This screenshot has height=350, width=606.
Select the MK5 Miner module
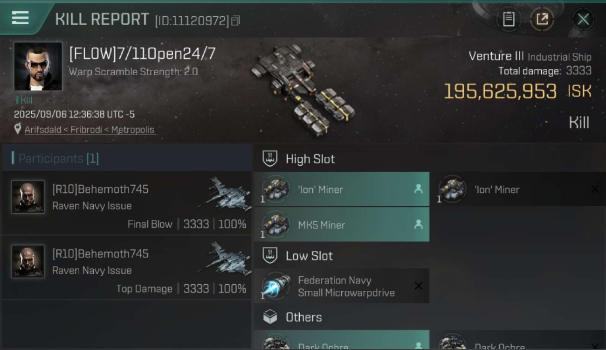[342, 224]
